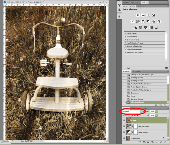Click the Photo Filter adjustment icon
Image resolution: width=170 pixels, height=145 pixels.
tap(153, 21)
